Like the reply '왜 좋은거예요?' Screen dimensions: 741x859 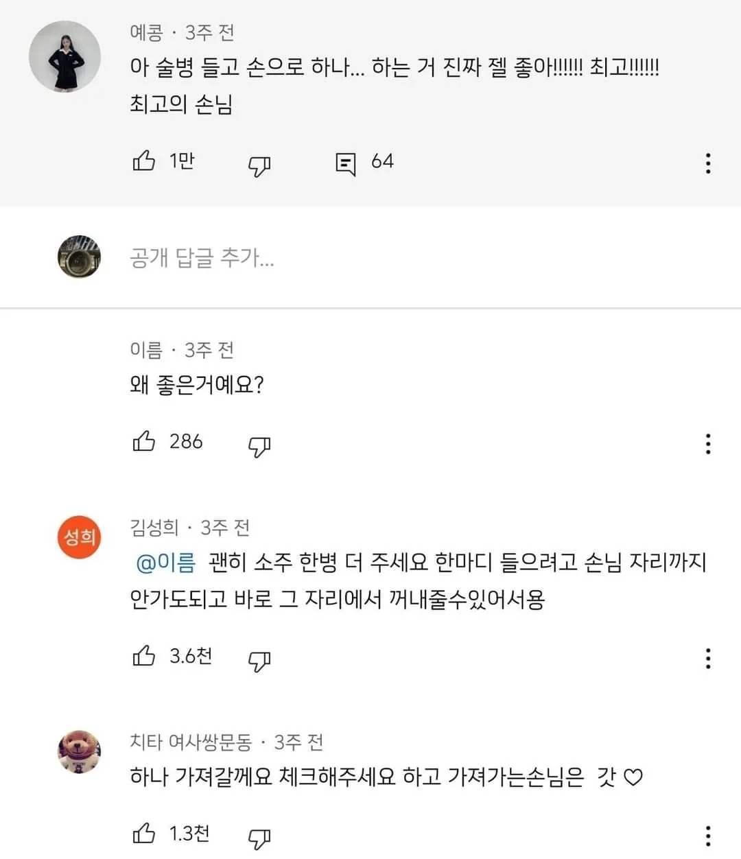[x=144, y=442]
